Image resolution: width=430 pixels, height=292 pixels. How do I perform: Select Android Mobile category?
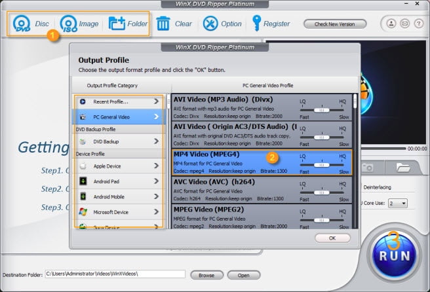coord(119,196)
